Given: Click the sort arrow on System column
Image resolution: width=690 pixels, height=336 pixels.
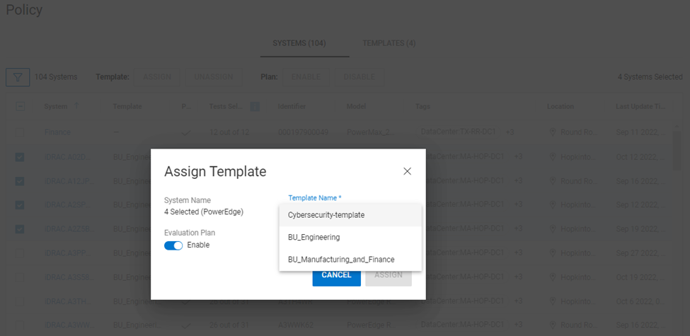Looking at the screenshot, I should click(x=76, y=106).
